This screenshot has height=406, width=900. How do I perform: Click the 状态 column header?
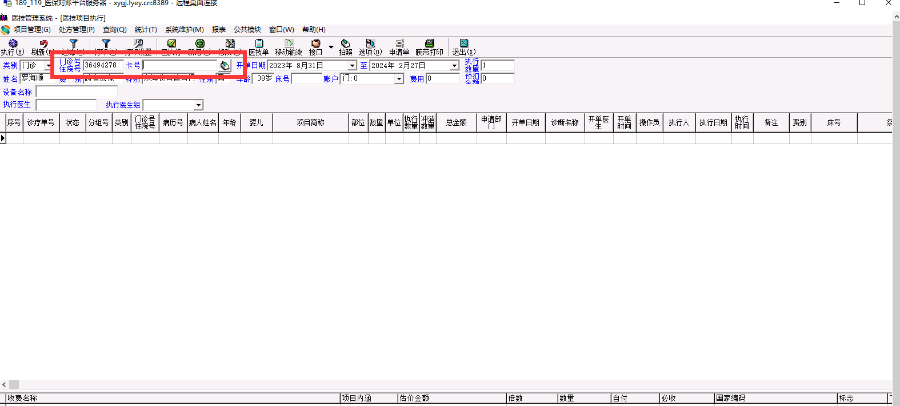point(73,122)
